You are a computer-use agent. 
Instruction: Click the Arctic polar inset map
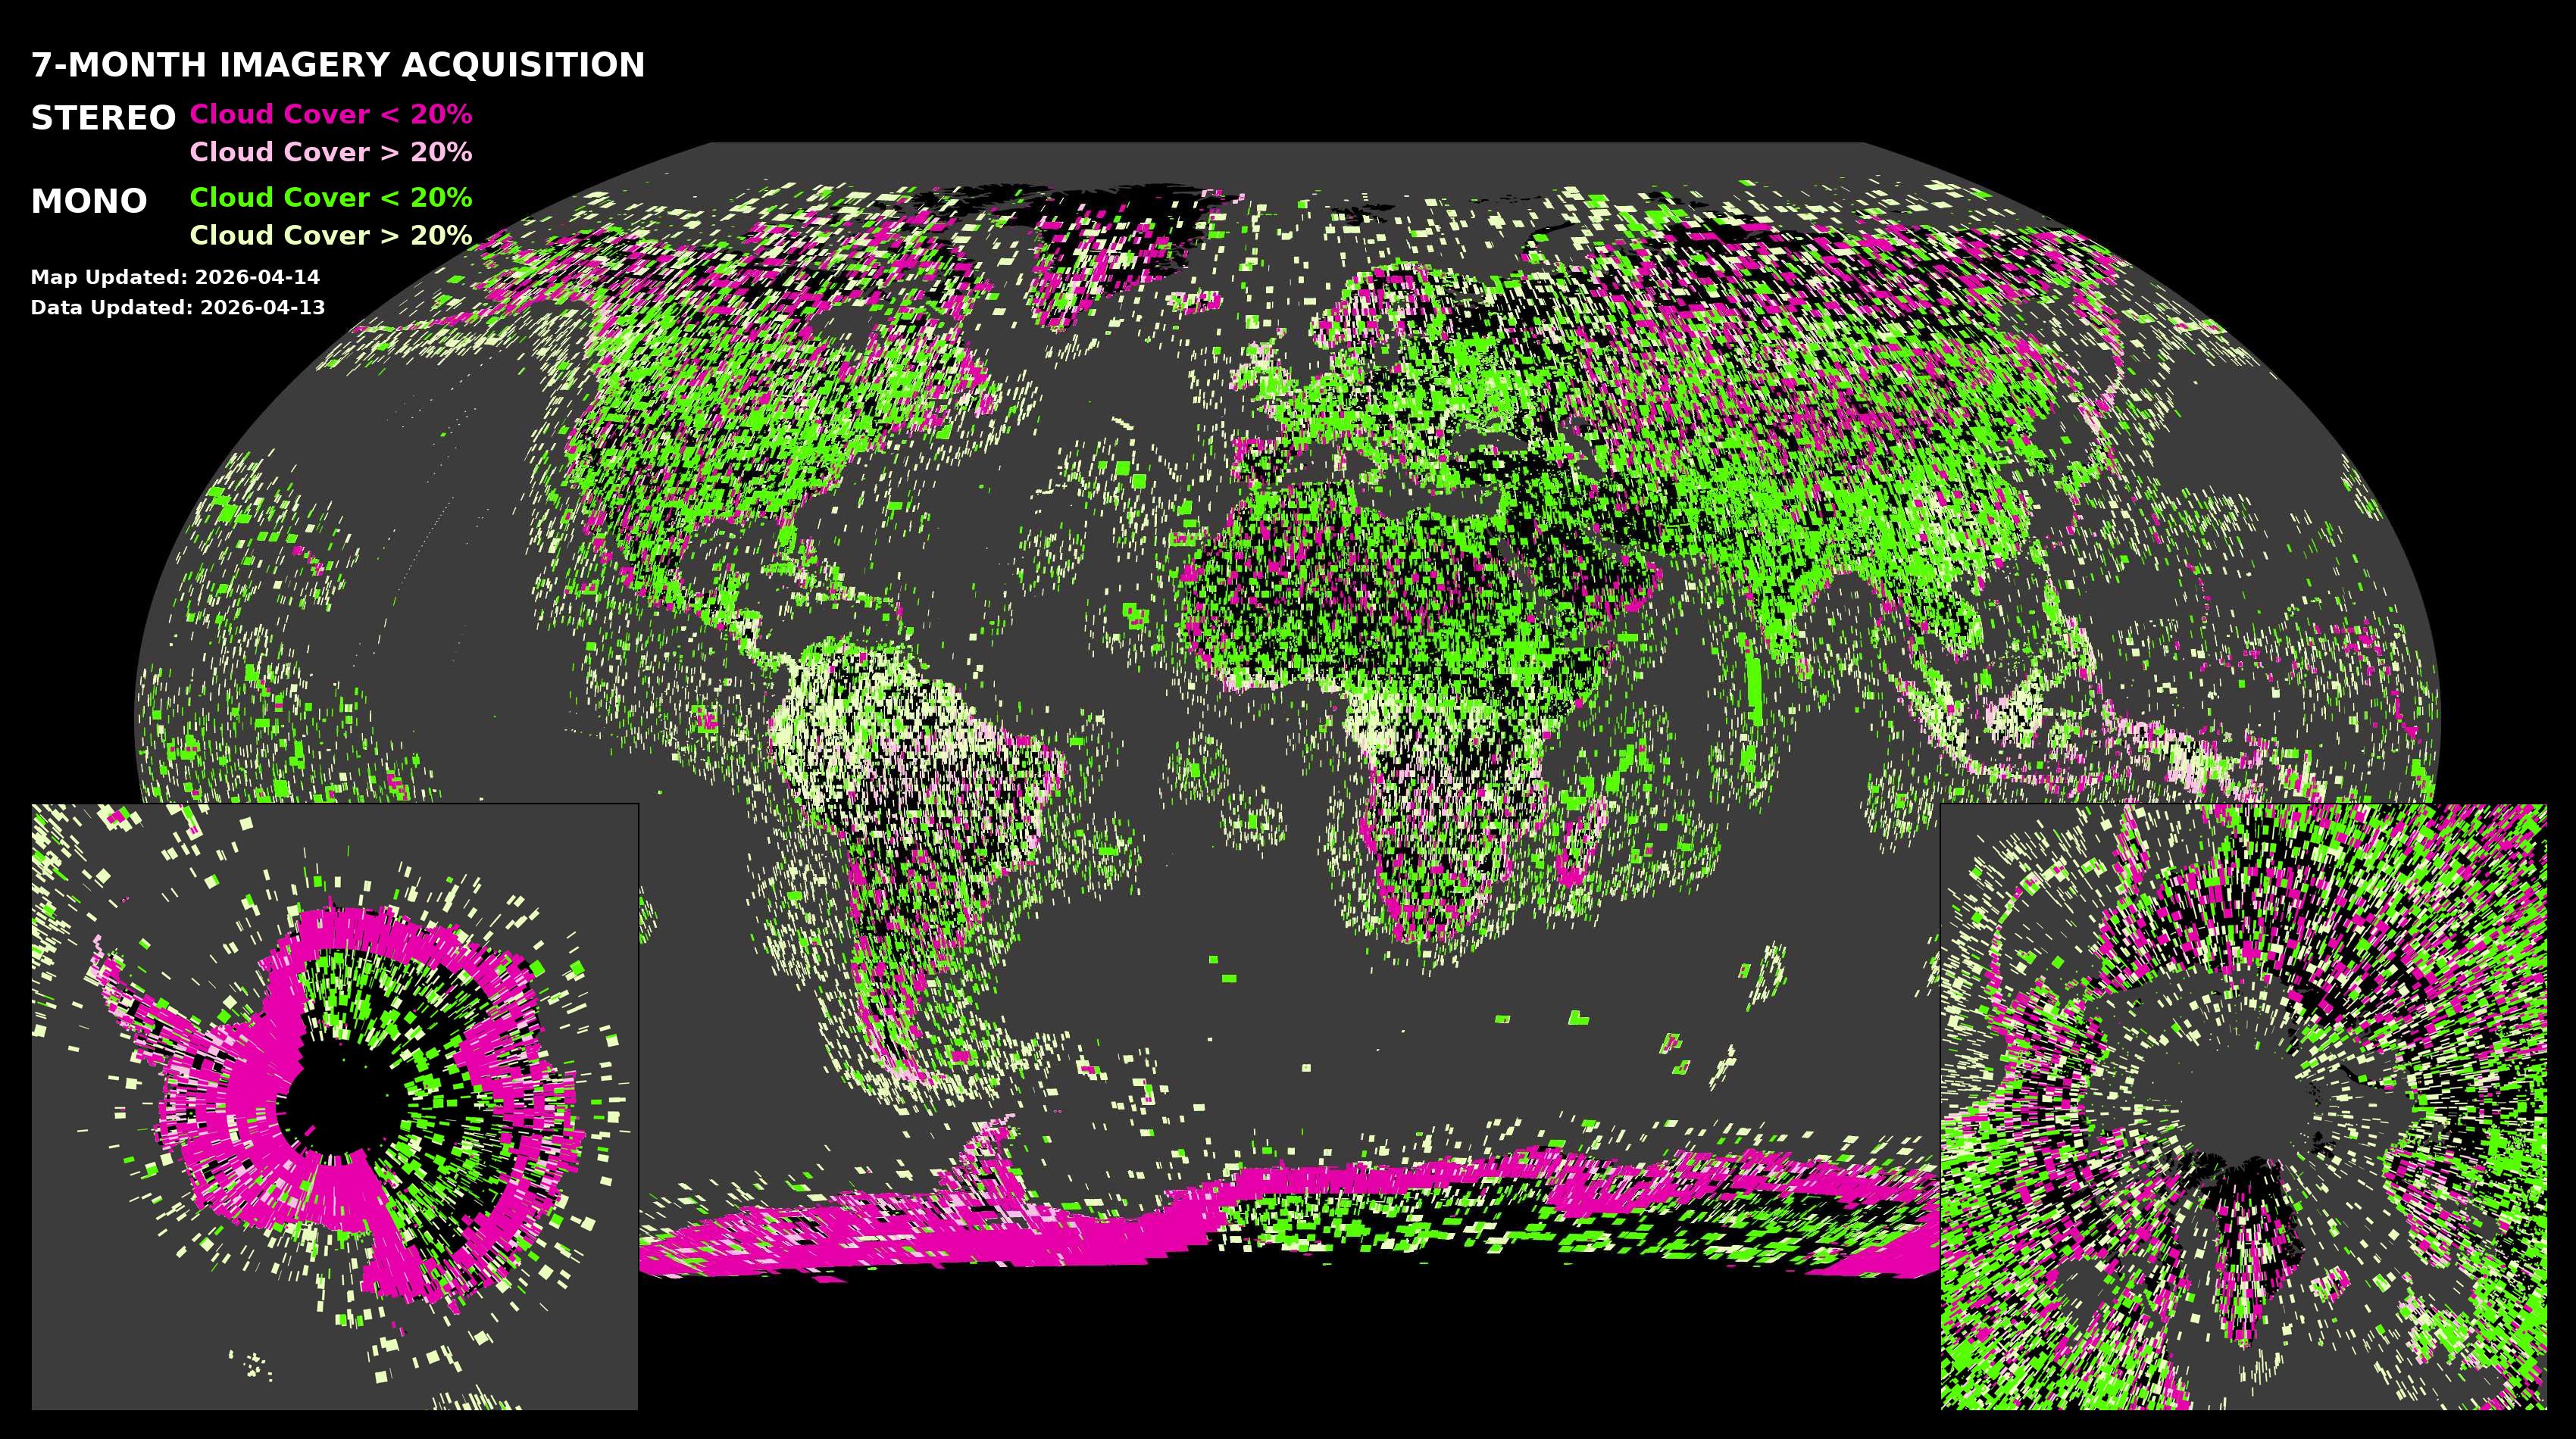(2243, 1107)
